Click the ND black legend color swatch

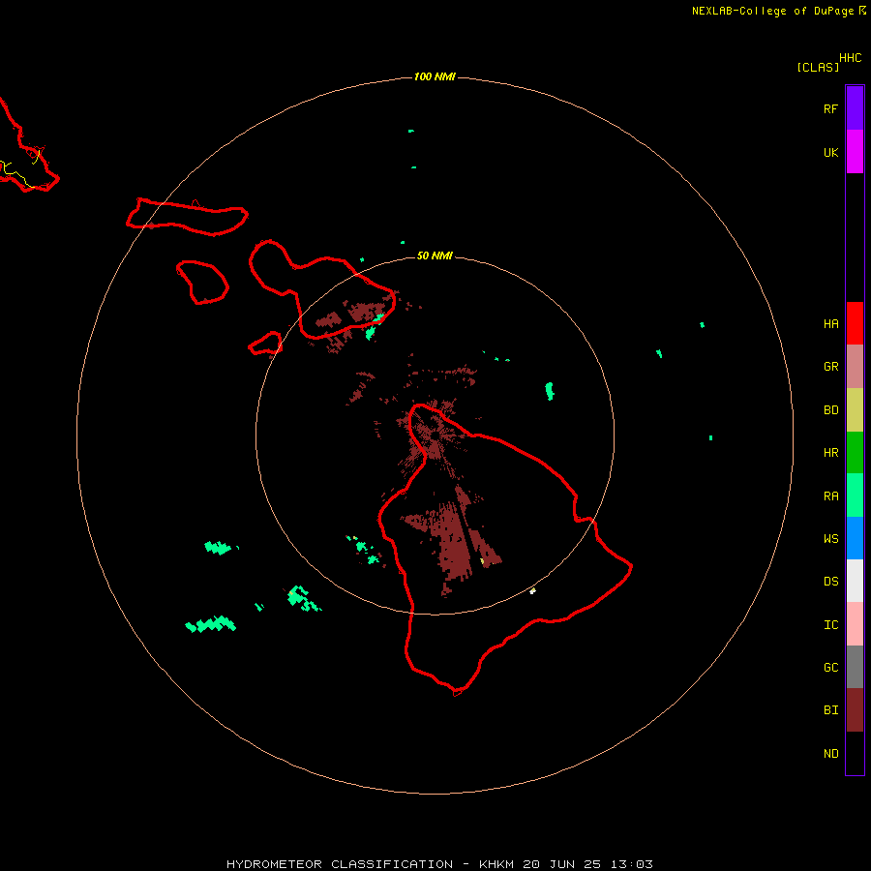point(855,753)
